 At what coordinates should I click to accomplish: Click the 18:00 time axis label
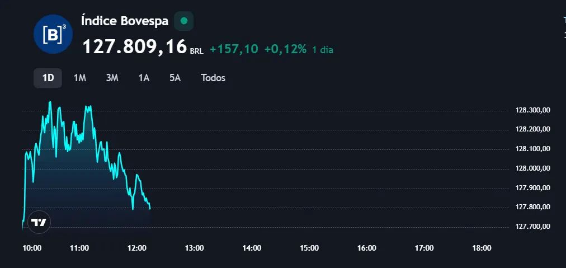tap(482, 248)
